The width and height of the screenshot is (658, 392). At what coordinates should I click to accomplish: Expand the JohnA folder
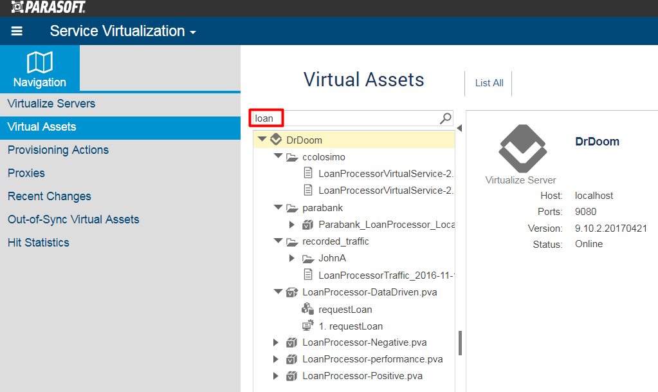(x=291, y=258)
